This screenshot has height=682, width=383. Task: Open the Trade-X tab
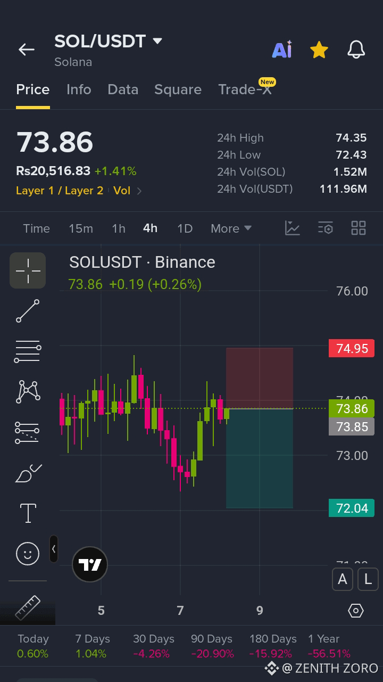[245, 89]
